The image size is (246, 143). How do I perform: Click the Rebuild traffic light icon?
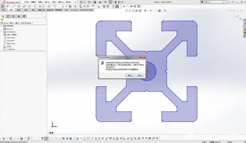(116, 2)
